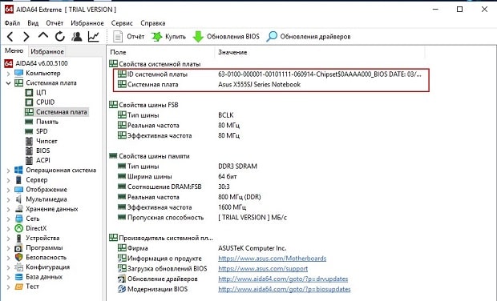This screenshot has height=301, width=497.
Task: Open the aida64 biosupdates link
Action: tap(285, 289)
